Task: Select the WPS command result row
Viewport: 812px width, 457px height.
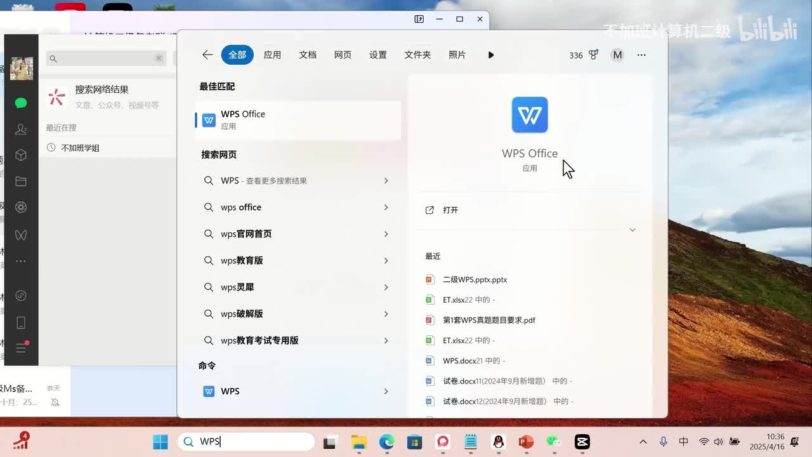Action: tap(298, 392)
